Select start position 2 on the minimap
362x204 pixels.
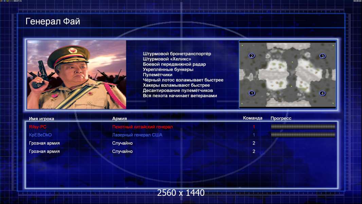coord(252,55)
